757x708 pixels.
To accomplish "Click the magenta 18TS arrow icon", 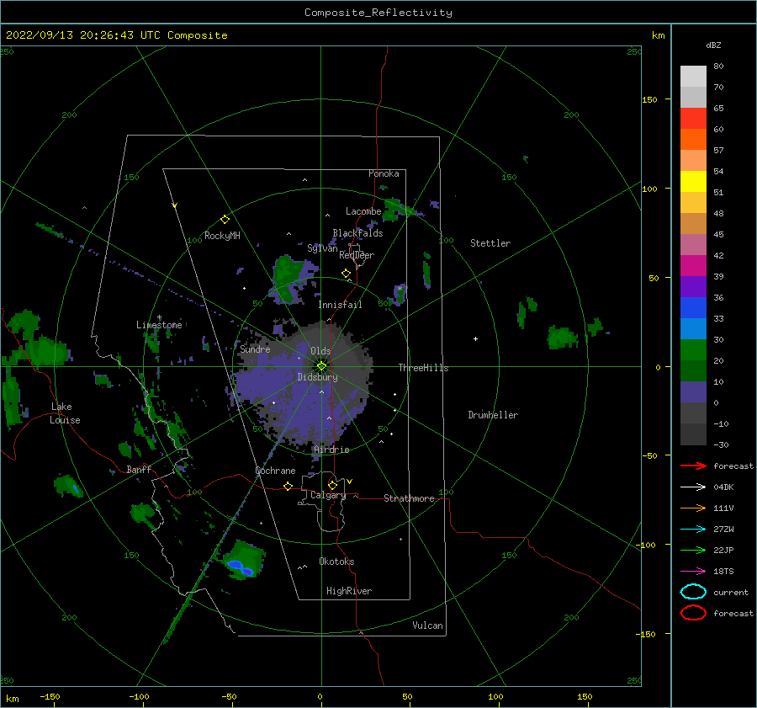I will [693, 572].
